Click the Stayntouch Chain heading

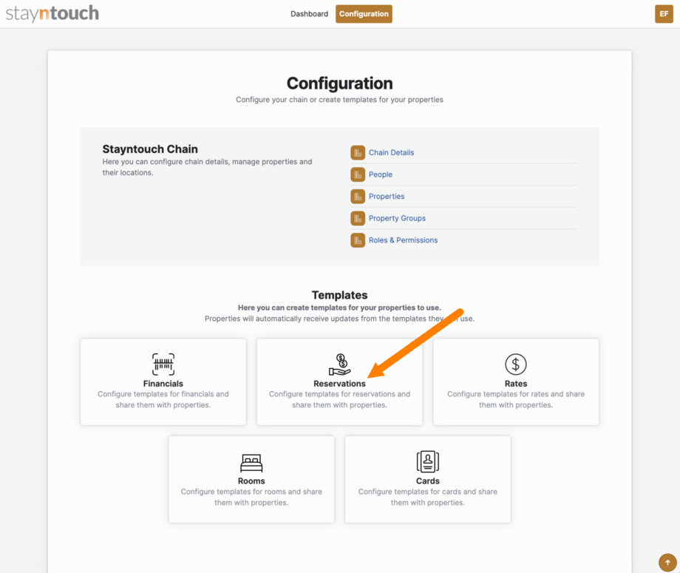[150, 149]
